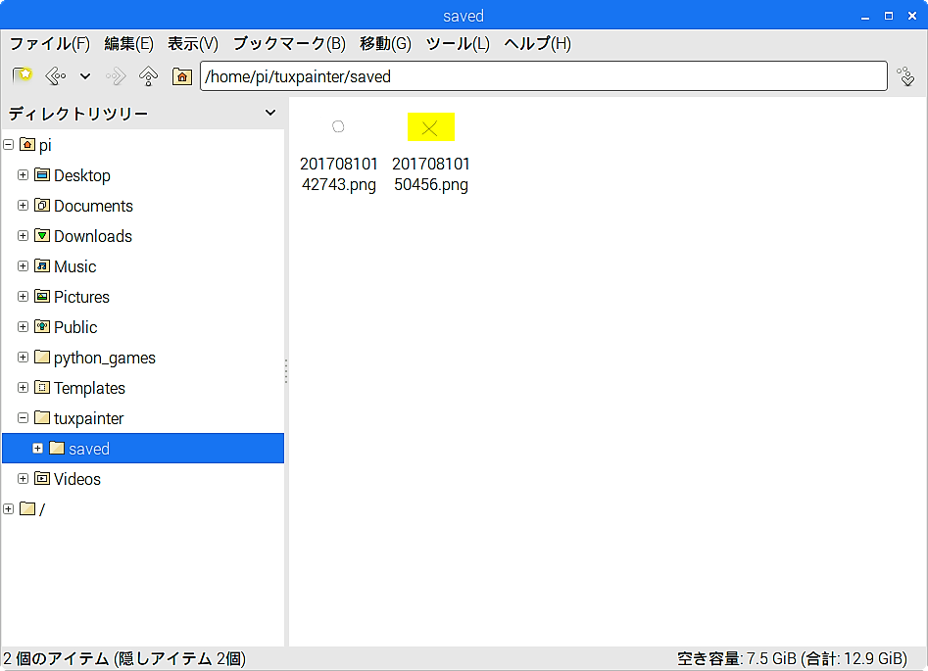Click the Downloads label in tree
The height and width of the screenshot is (671, 928).
[x=93, y=236]
